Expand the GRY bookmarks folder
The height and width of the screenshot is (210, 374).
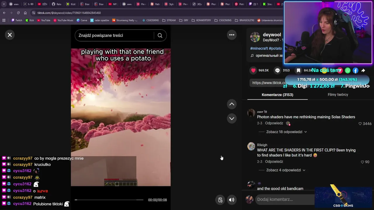(x=183, y=20)
